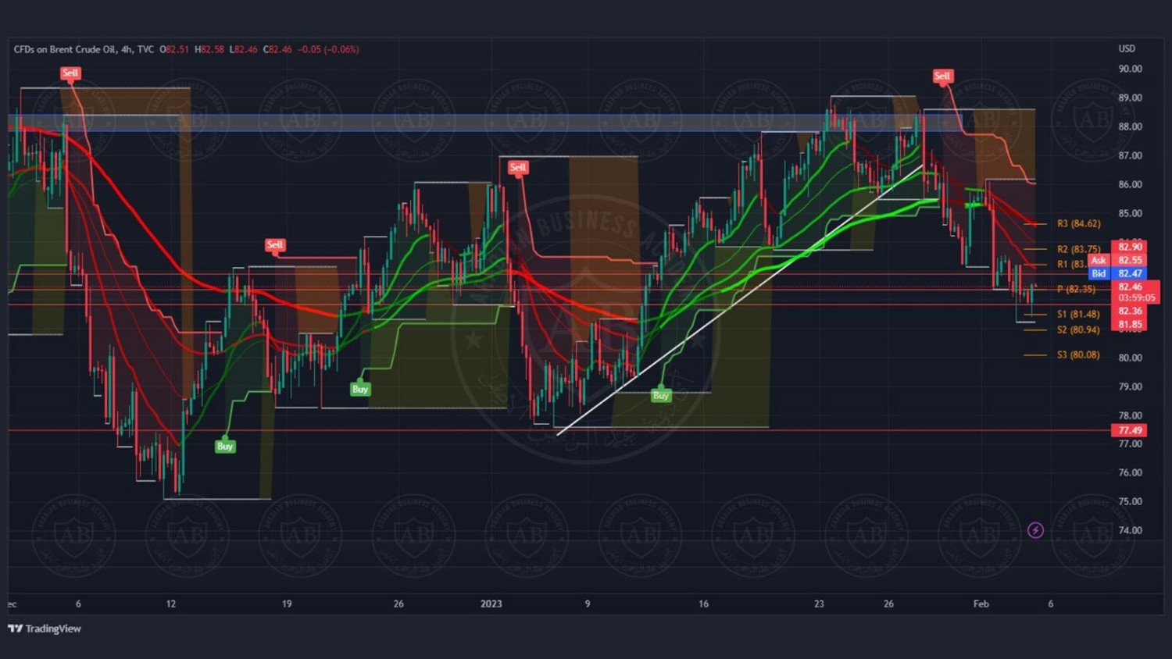Select the Buy signal marker before December 26

(x=360, y=389)
